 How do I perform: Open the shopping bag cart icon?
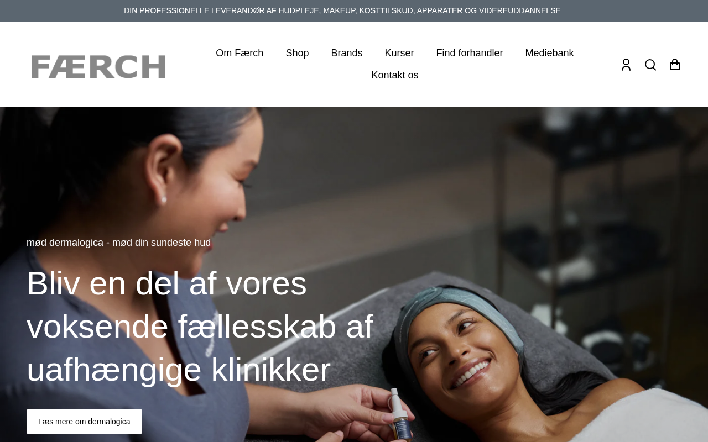[675, 65]
